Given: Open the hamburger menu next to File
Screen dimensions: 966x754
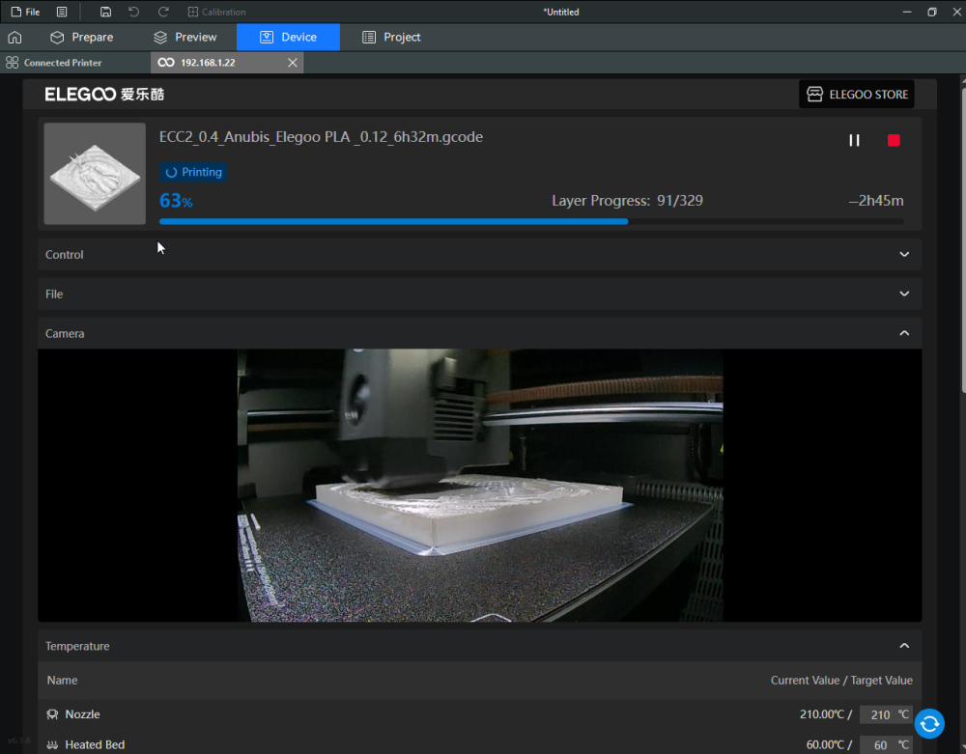Looking at the screenshot, I should [x=61, y=12].
